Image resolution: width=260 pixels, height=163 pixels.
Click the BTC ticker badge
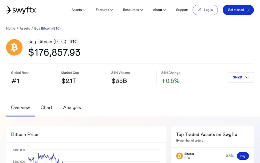(x=73, y=42)
